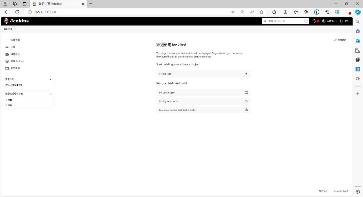The width and height of the screenshot is (363, 197).
Task: Click Create a job
Action: 203,74
